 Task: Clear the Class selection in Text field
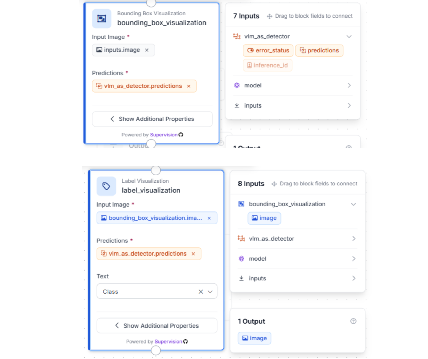point(201,292)
